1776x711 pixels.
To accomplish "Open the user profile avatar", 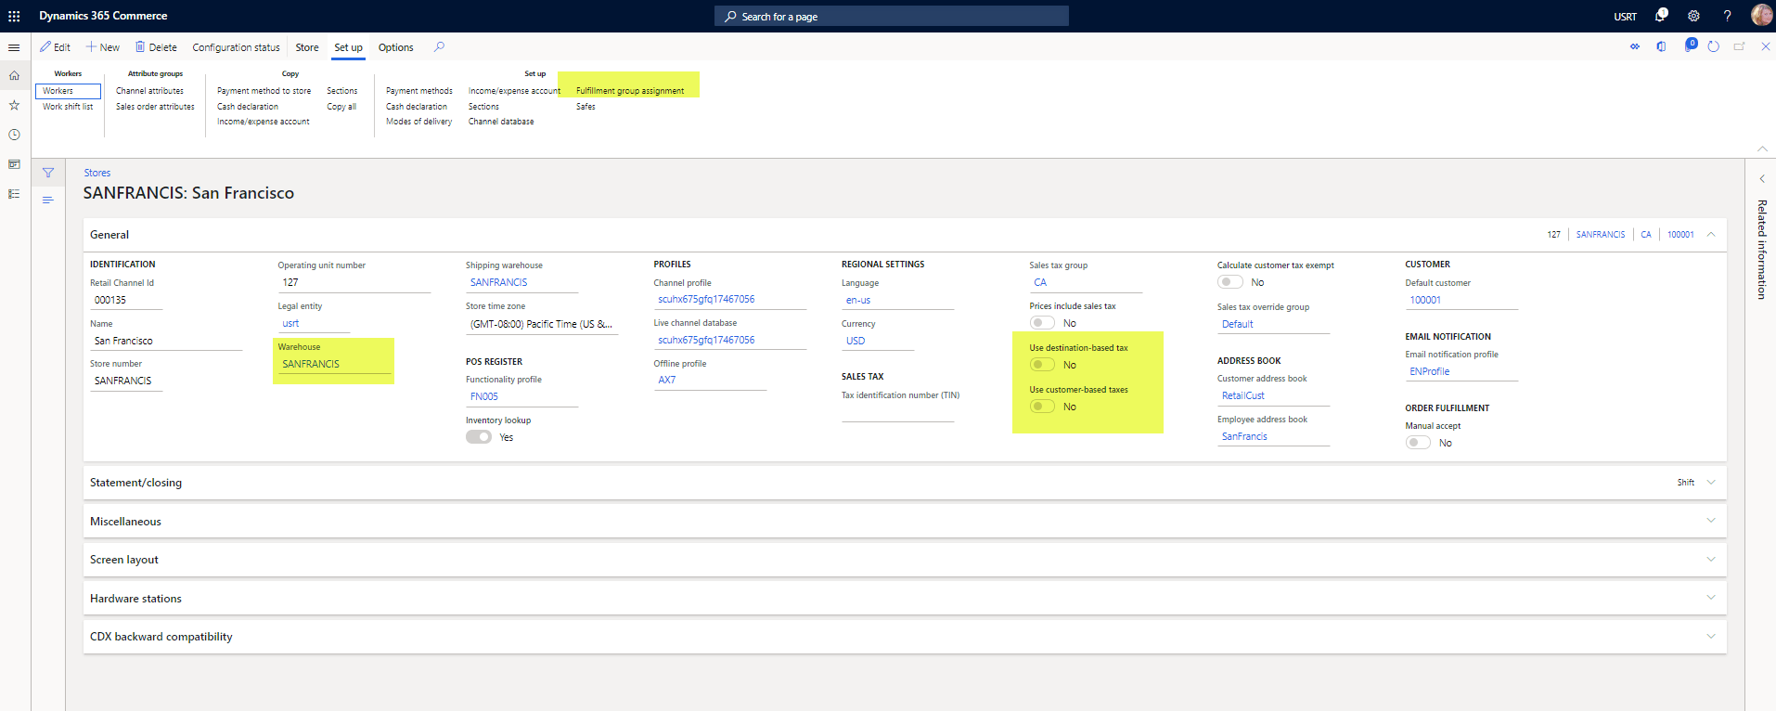I will coord(1761,15).
